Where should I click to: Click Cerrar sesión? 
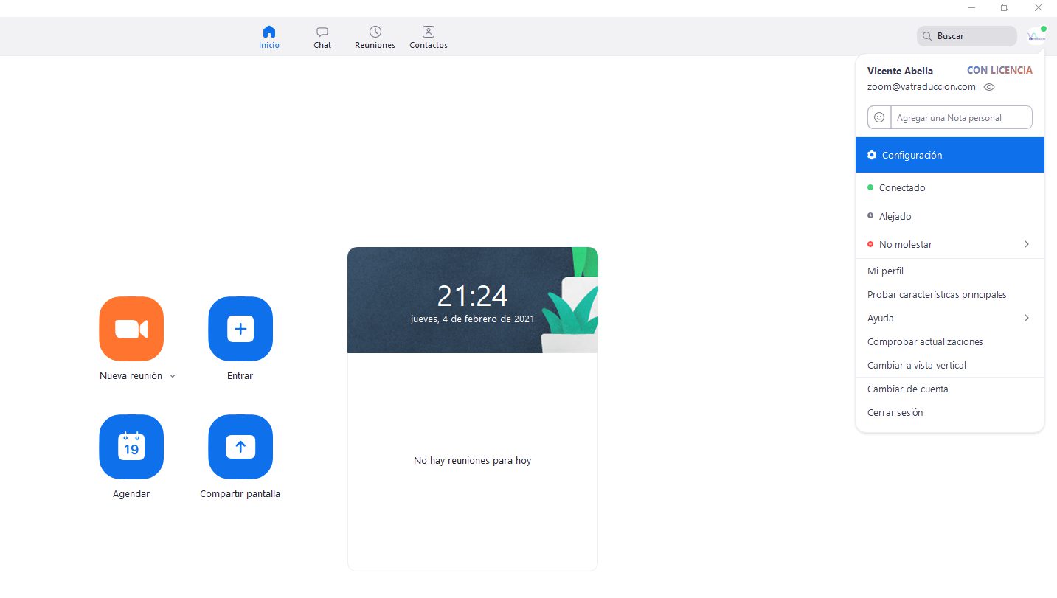(x=895, y=413)
